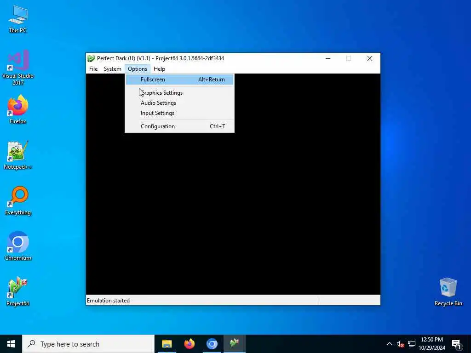471x353 pixels.
Task: Open Input Settings
Action: pos(179,113)
